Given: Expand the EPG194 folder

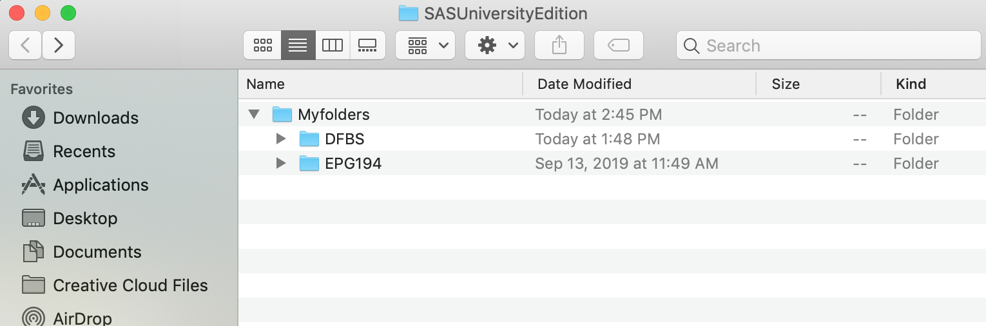Looking at the screenshot, I should (x=280, y=164).
